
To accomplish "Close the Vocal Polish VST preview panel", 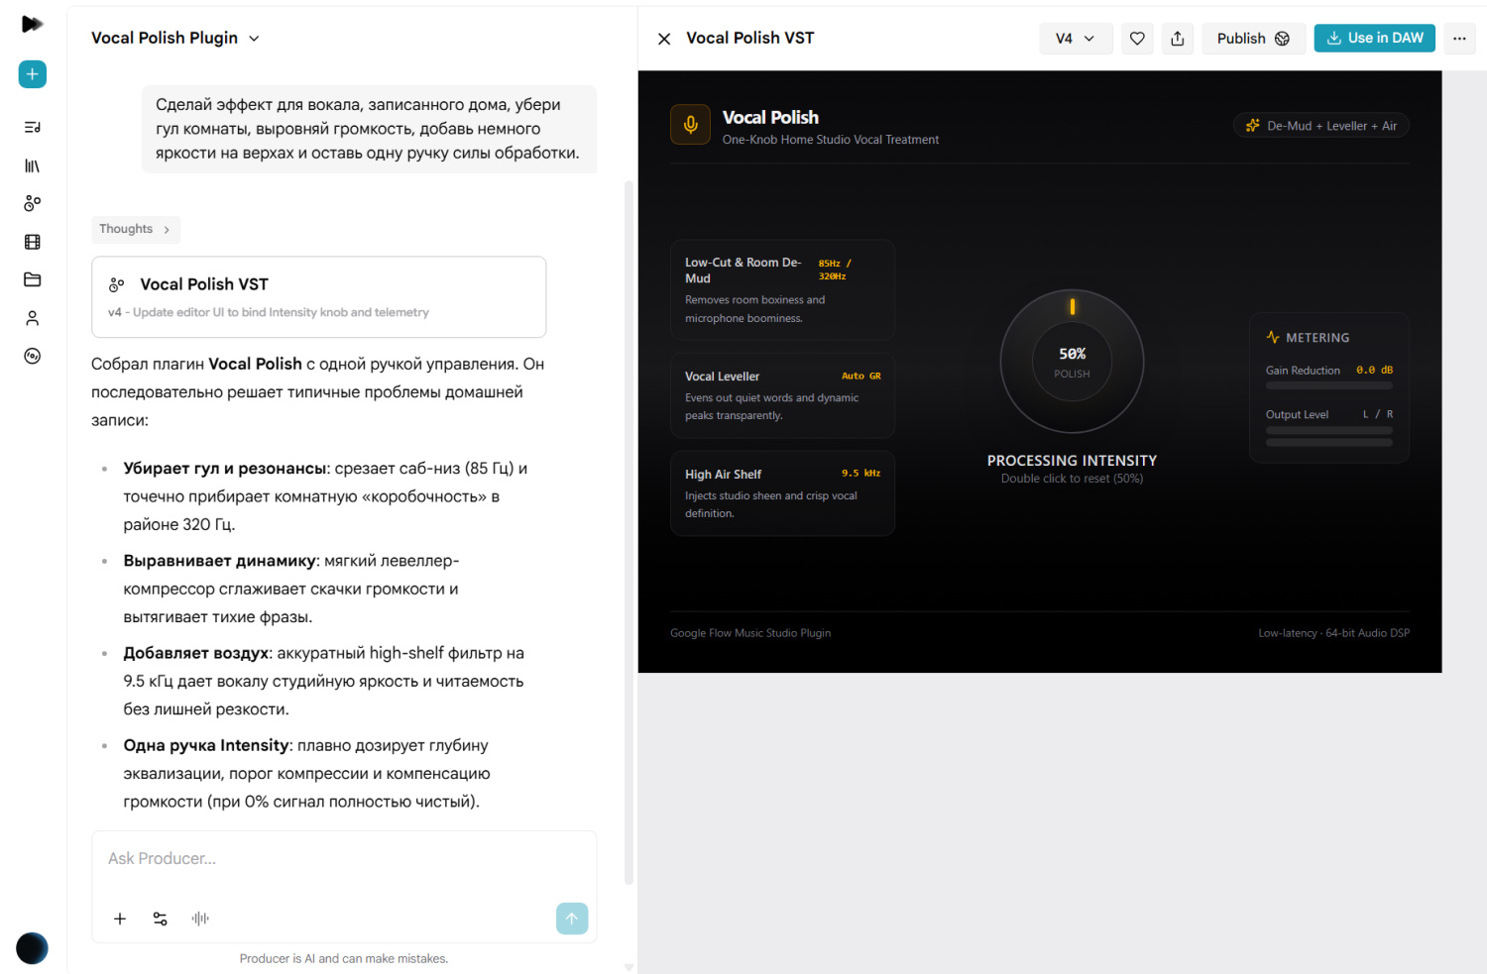I will 664,39.
